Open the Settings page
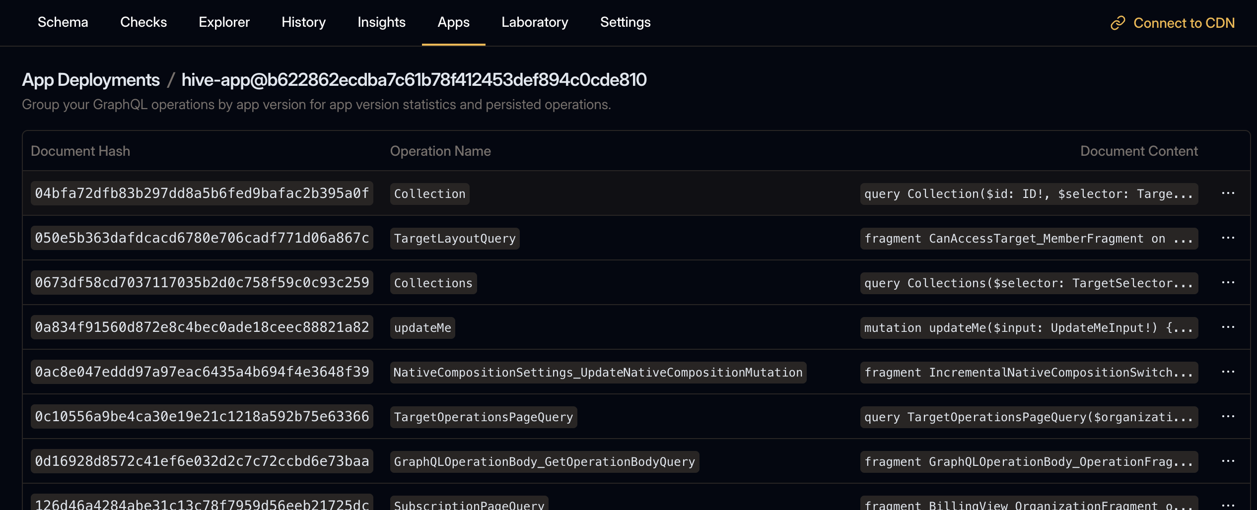Screen dimensions: 1257x510 (x=625, y=22)
